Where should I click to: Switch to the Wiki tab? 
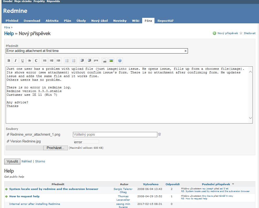(x=136, y=21)
